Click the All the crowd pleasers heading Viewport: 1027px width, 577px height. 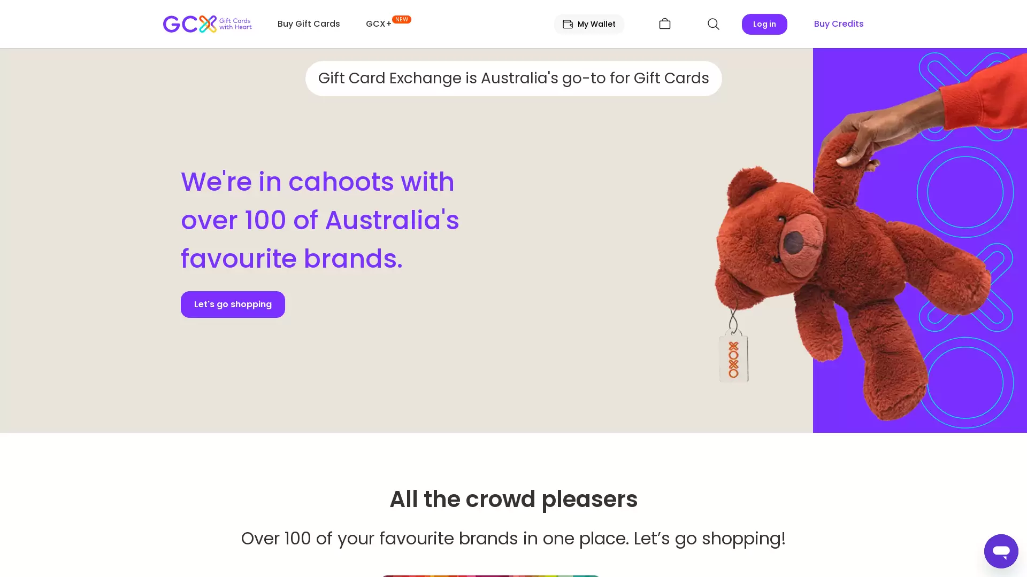tap(513, 499)
